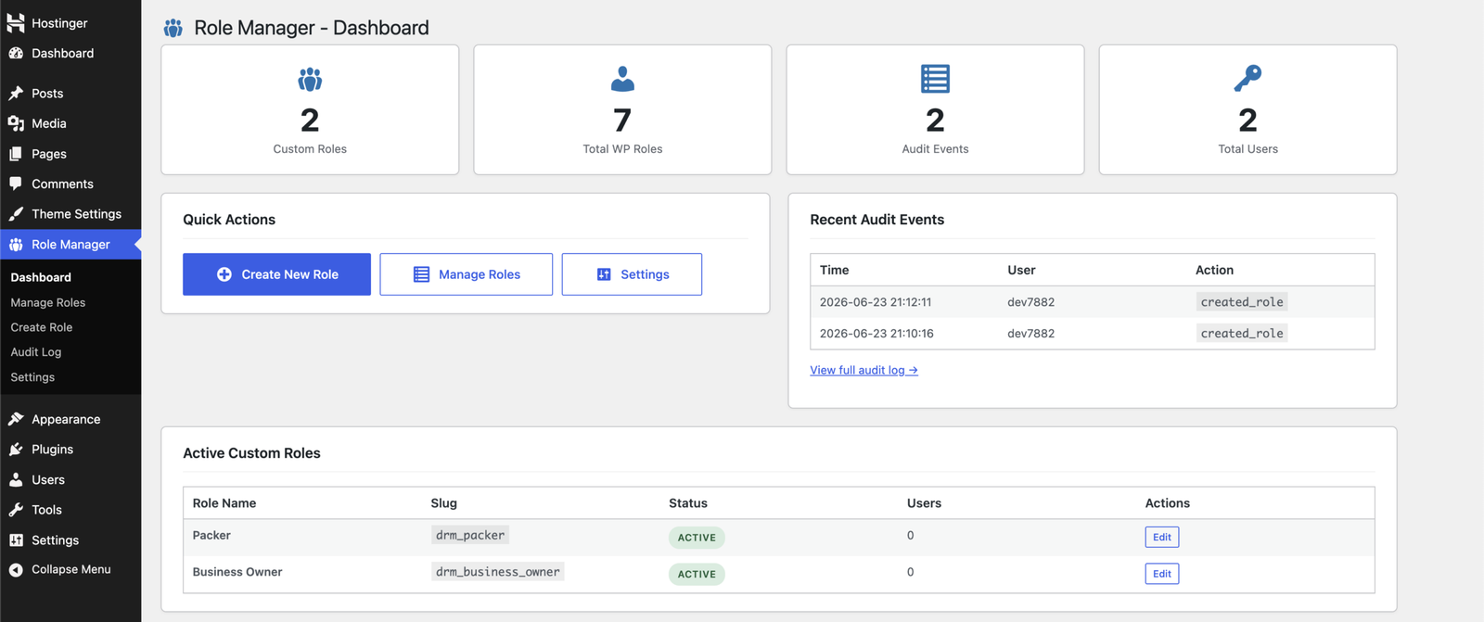Go to Pages in sidebar
The image size is (1484, 622).
point(70,154)
